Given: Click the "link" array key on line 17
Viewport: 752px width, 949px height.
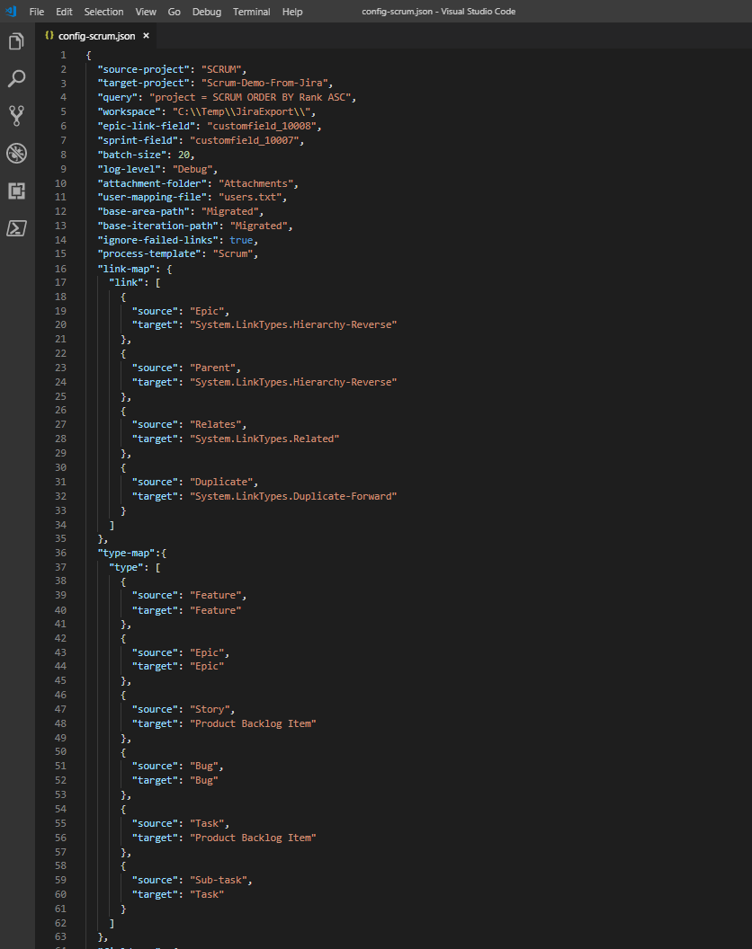Looking at the screenshot, I should 126,283.
